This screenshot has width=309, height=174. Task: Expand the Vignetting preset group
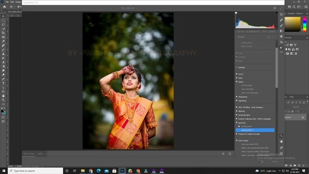coord(237,101)
